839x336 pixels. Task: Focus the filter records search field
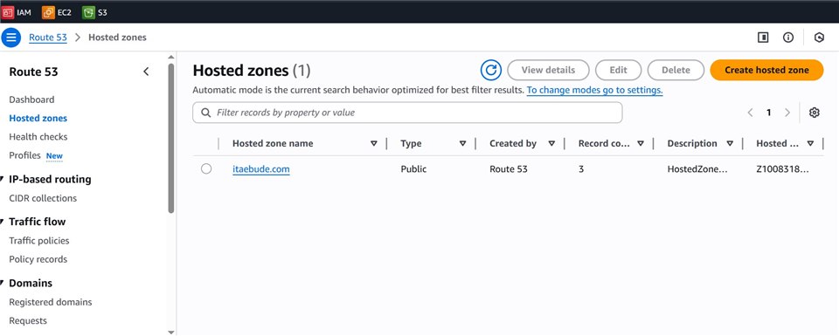[x=407, y=113]
